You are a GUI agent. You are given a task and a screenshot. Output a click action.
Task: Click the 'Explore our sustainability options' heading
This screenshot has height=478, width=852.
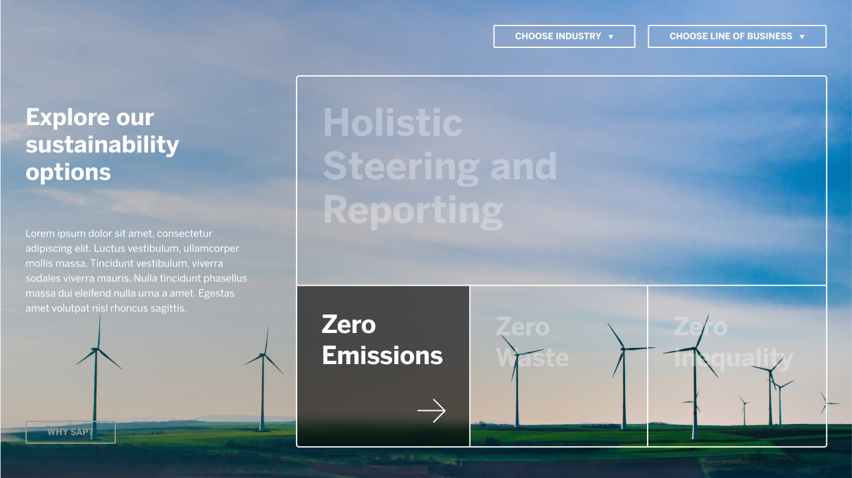click(102, 144)
